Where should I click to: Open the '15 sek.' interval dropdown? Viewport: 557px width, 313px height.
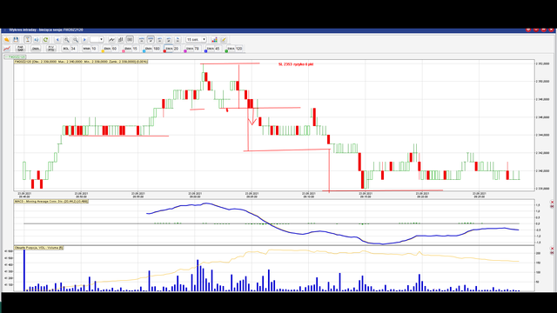(196, 40)
